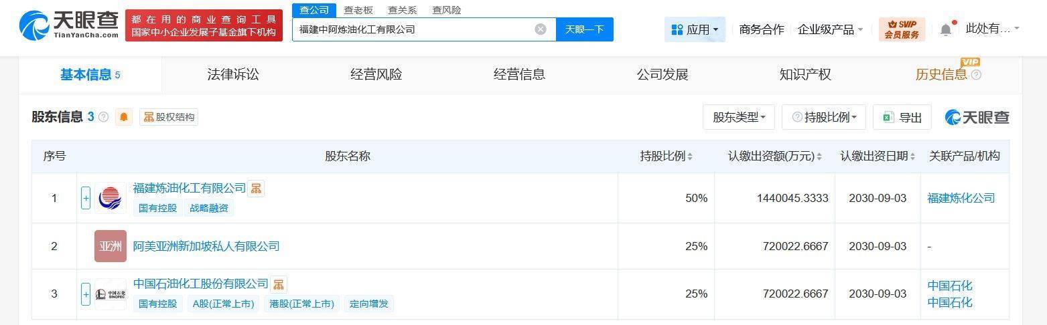The height and width of the screenshot is (325, 1047).
Task: Switch to the 公司发展 tab
Action: (x=662, y=75)
